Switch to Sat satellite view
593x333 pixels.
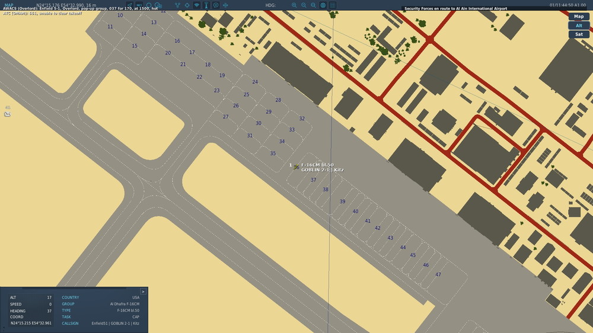click(x=579, y=34)
